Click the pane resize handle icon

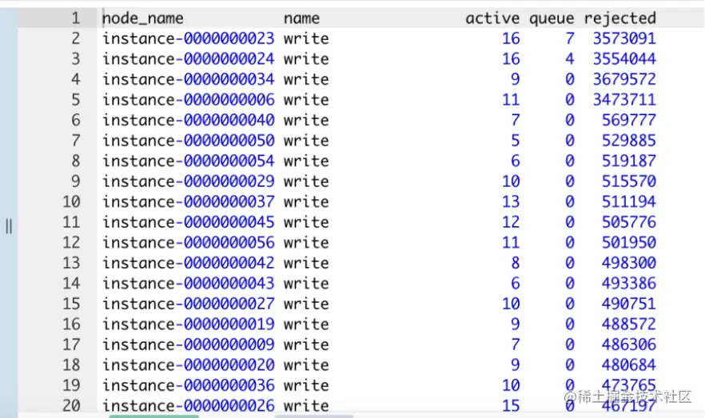tap(9, 226)
